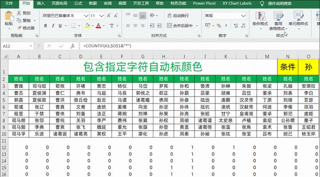Viewport: 320px width, 177px height.
Task: Toggle bottom align button
Action: (143, 15)
